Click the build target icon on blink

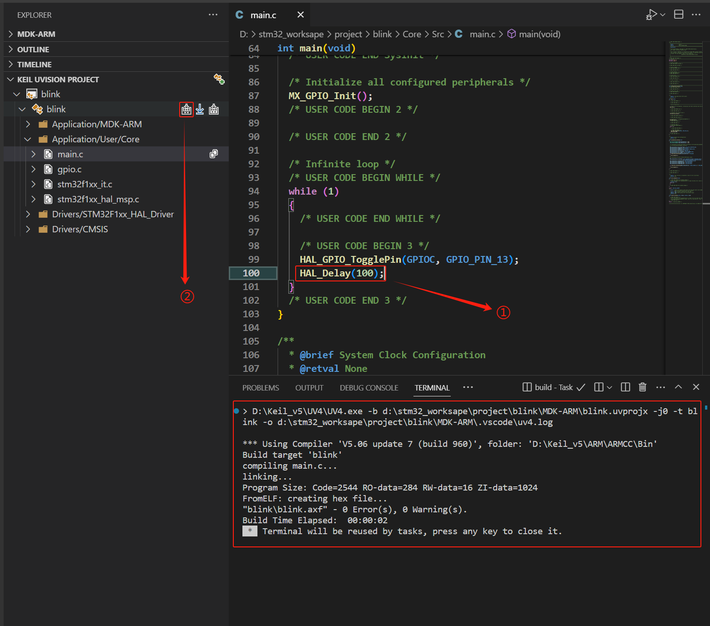click(x=186, y=109)
